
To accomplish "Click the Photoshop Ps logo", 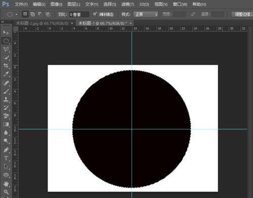I will pyautogui.click(x=6, y=4).
